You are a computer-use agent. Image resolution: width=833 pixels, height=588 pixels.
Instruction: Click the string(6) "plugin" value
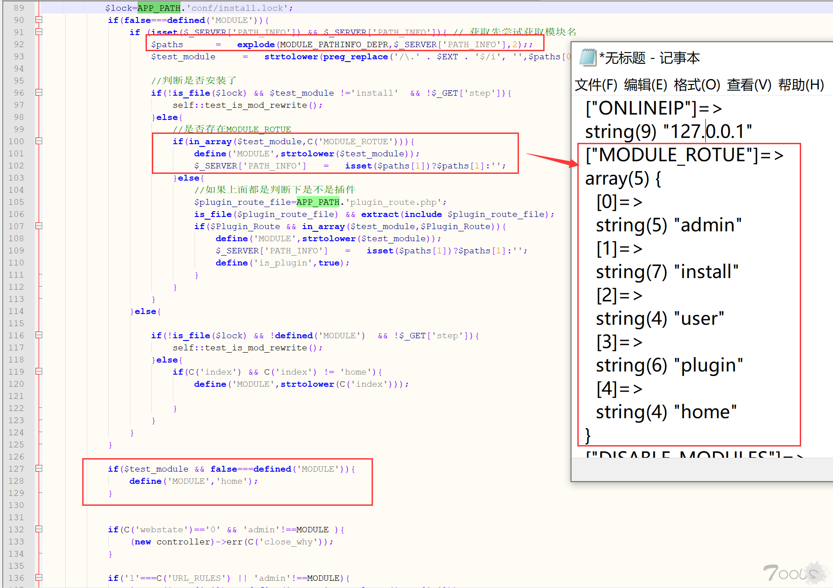[669, 365]
